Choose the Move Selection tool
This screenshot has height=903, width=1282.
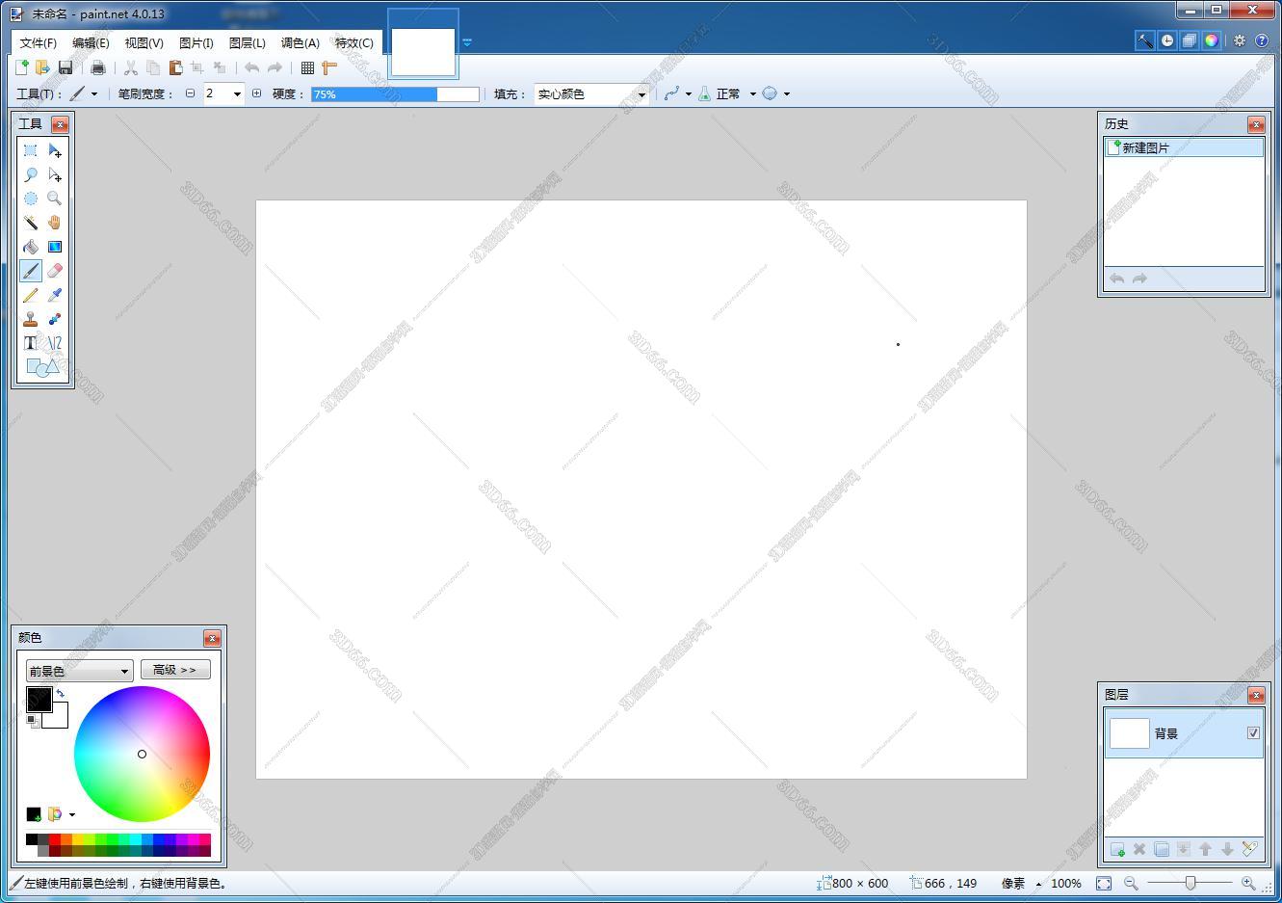55,174
